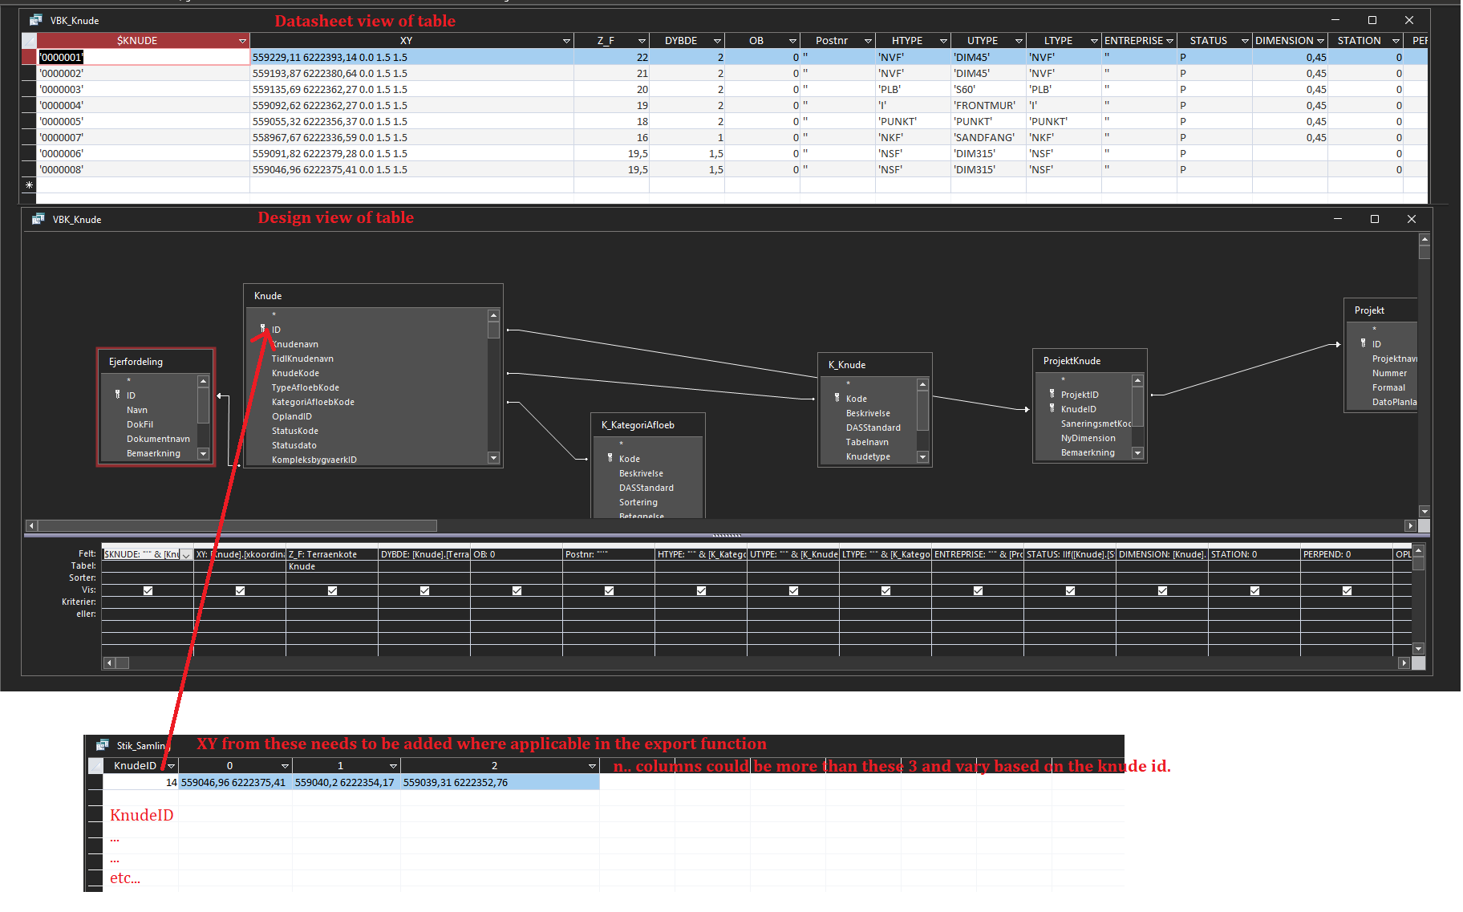Click query grid horizontal scroll-right arrow
Screen dimensions: 1463x912
(x=1404, y=663)
